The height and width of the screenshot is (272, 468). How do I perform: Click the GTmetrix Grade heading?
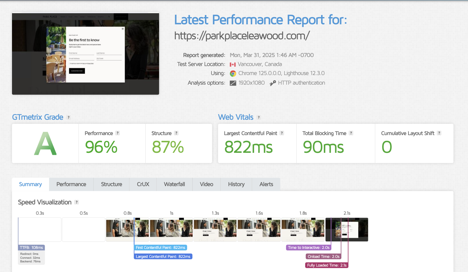pyautogui.click(x=38, y=117)
